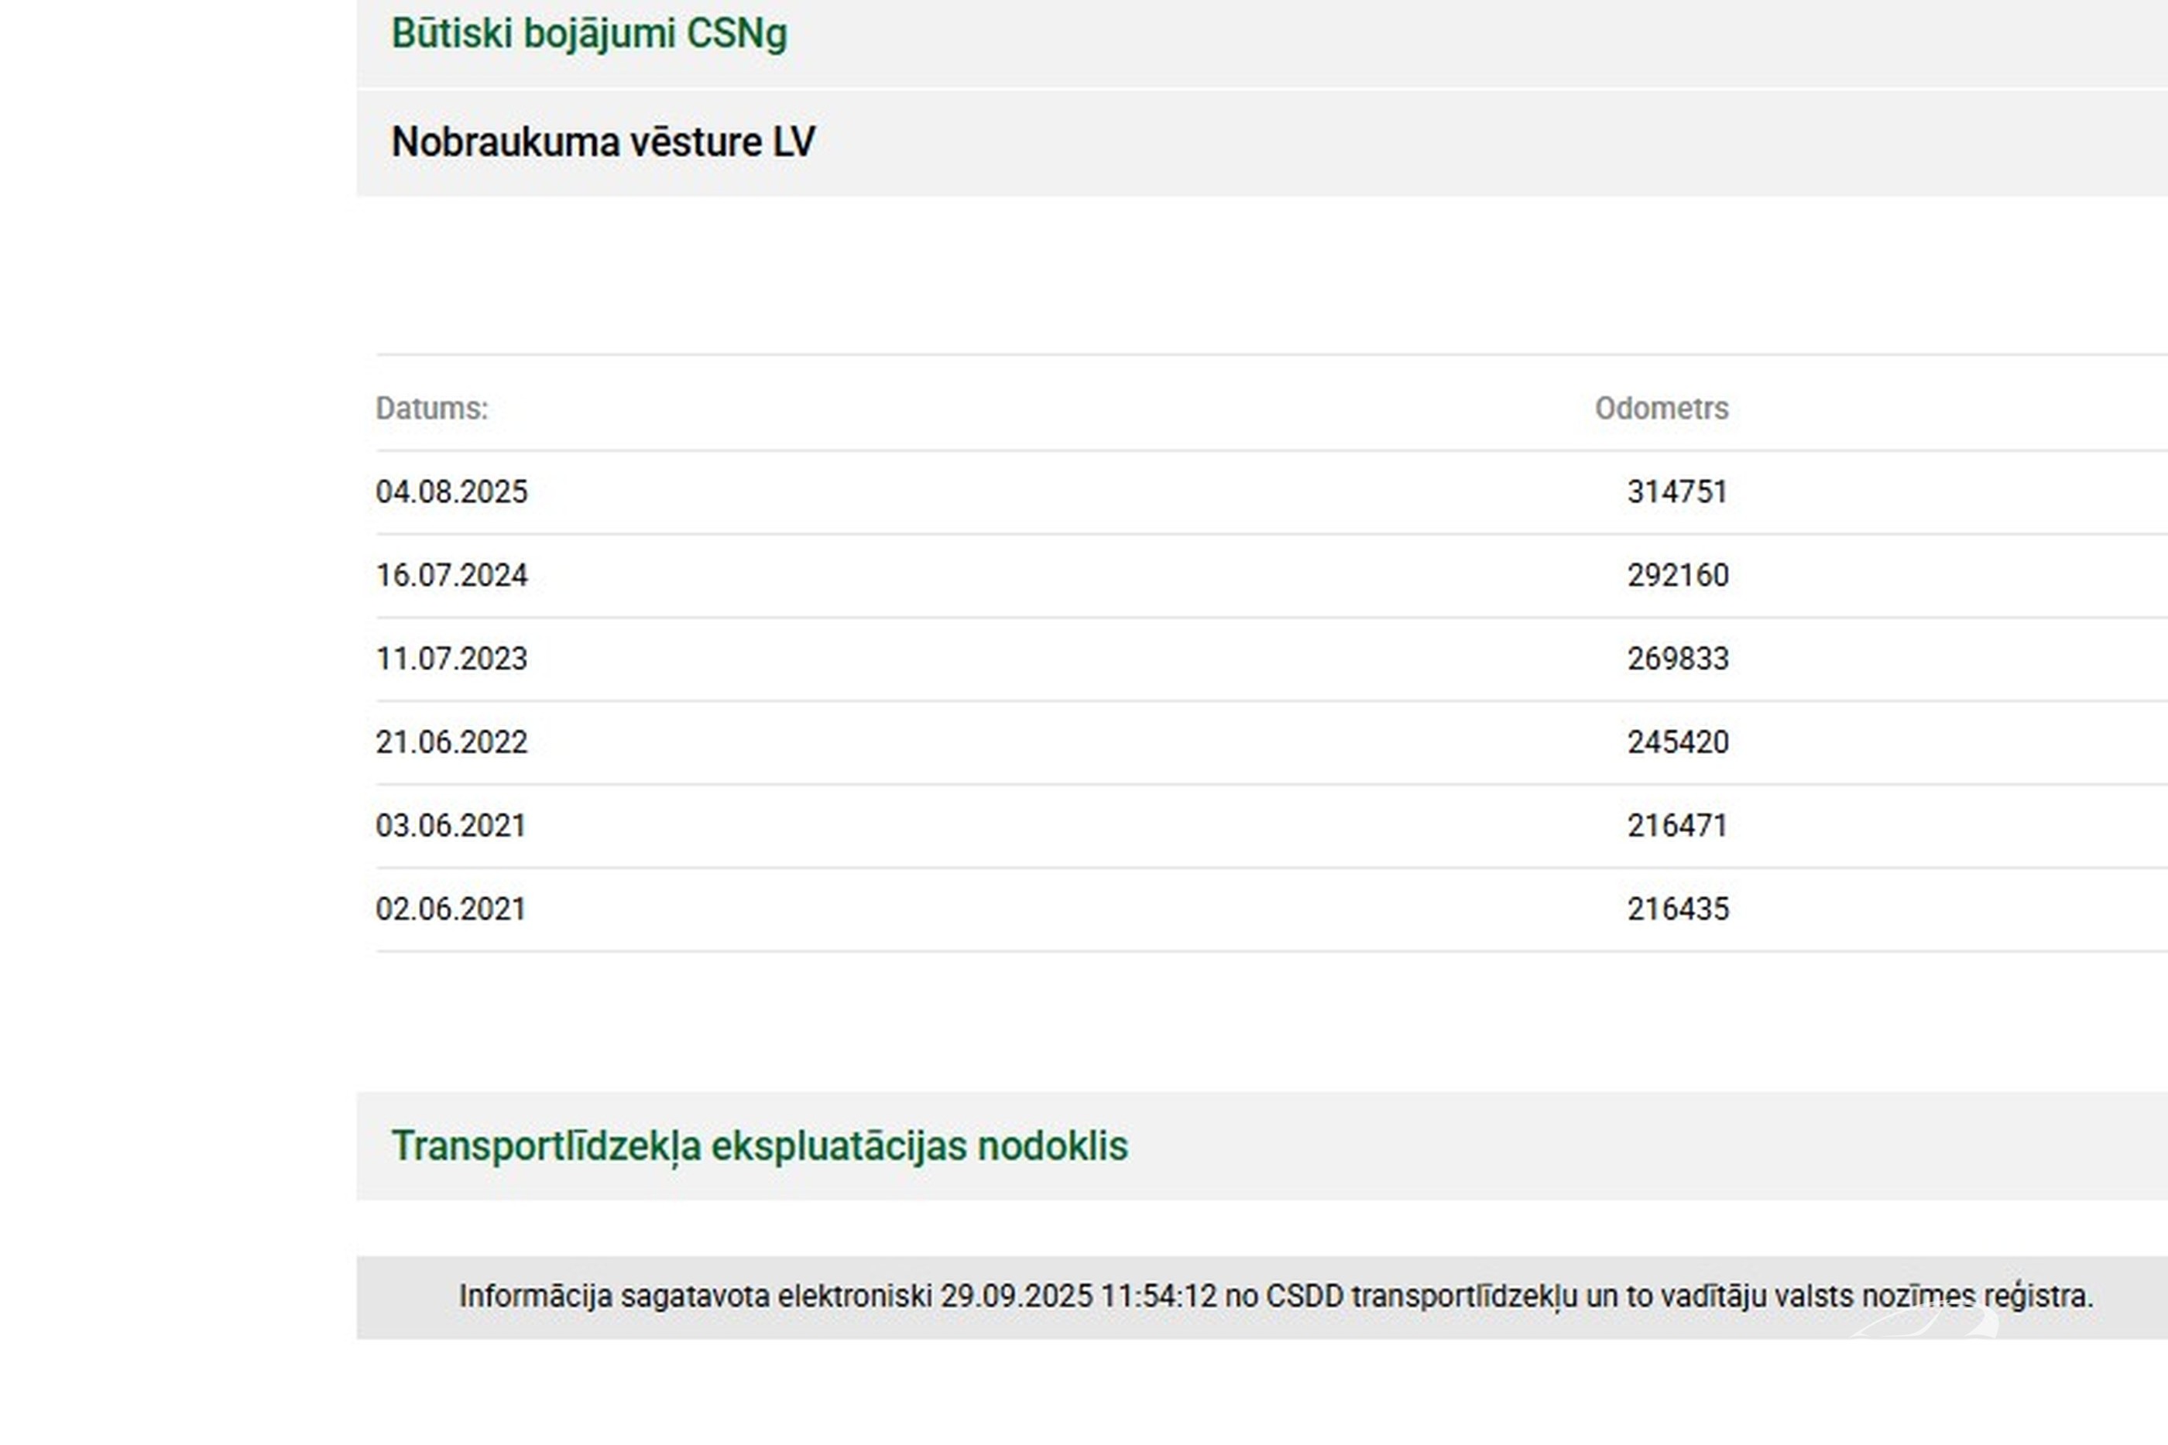
Task: Pick the odometer value 216435
Action: [1676, 909]
